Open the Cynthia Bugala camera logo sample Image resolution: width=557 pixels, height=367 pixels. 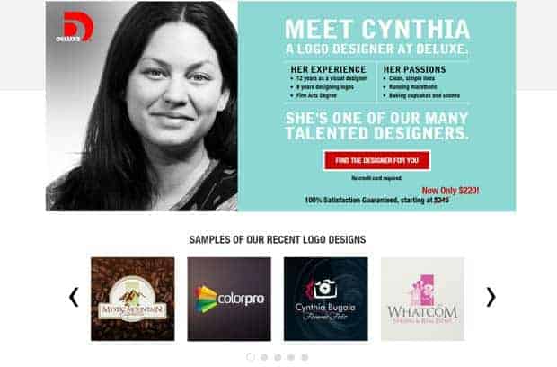pyautogui.click(x=326, y=299)
